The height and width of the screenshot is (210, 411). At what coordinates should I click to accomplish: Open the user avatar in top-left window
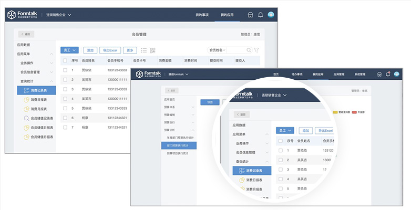coord(271,15)
